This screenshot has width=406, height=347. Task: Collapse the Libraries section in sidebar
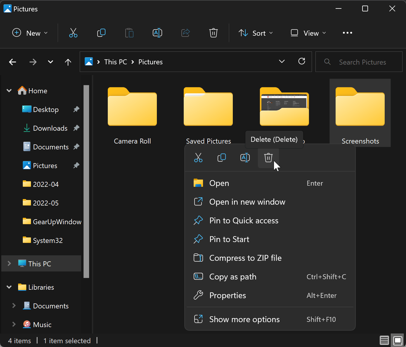click(9, 287)
